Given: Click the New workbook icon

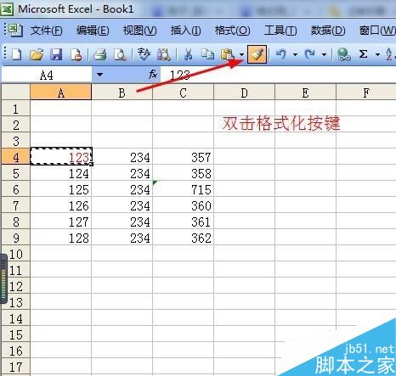Looking at the screenshot, I should (x=16, y=54).
